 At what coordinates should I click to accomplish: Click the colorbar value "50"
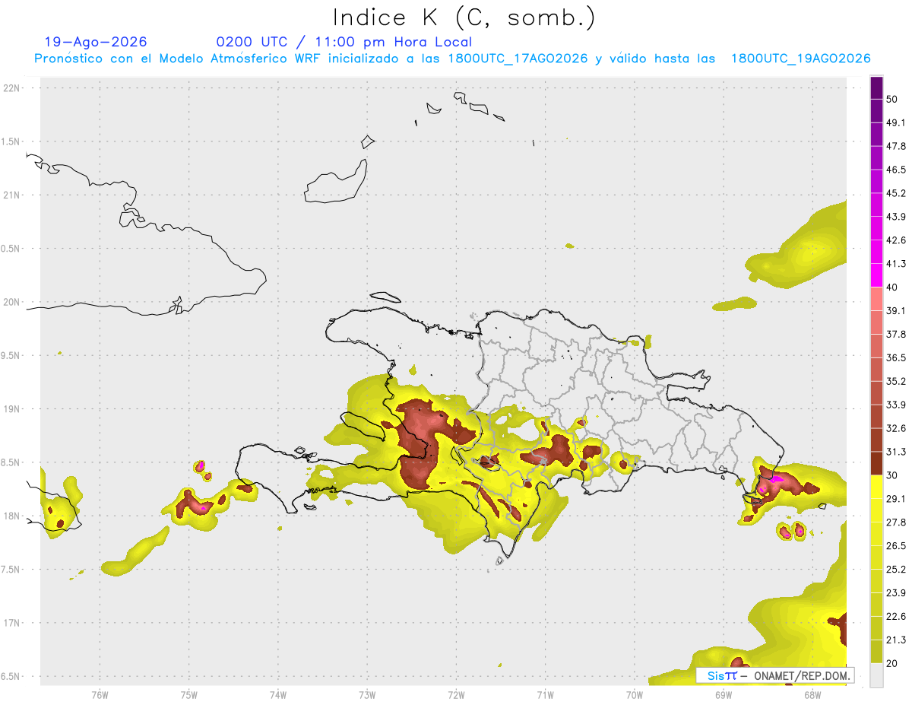[x=892, y=99]
